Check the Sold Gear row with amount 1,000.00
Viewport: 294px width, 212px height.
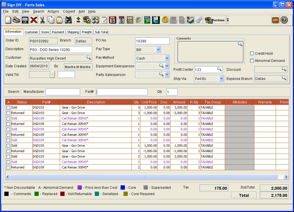pyautogui.click(x=8, y=146)
